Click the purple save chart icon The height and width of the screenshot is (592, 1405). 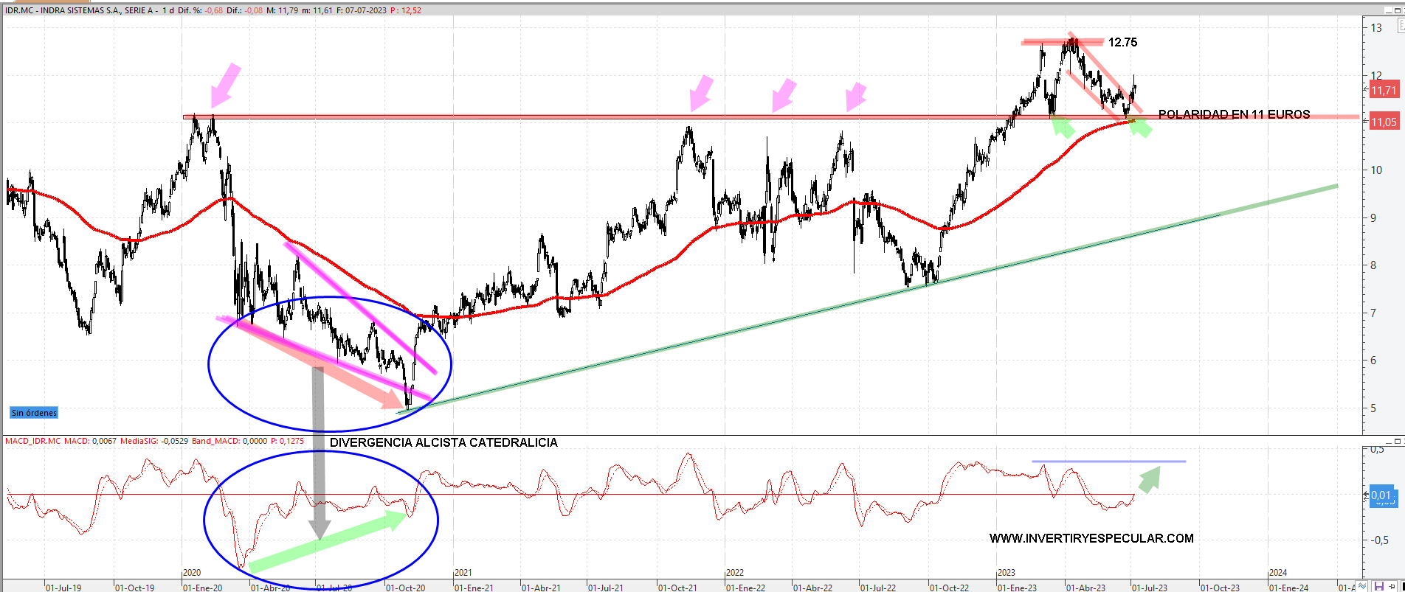click(1378, 586)
